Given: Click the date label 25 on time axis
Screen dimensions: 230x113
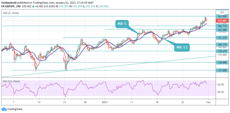Looking at the screenshot, I should [183, 102].
